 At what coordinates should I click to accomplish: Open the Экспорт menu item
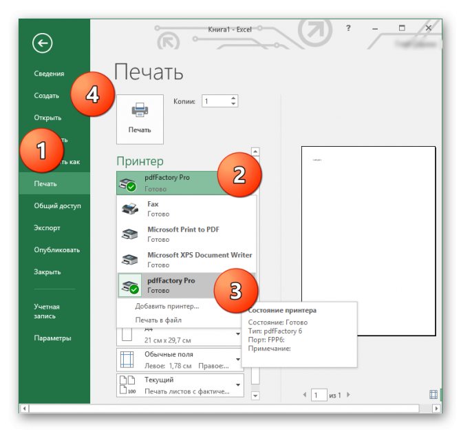[47, 228]
